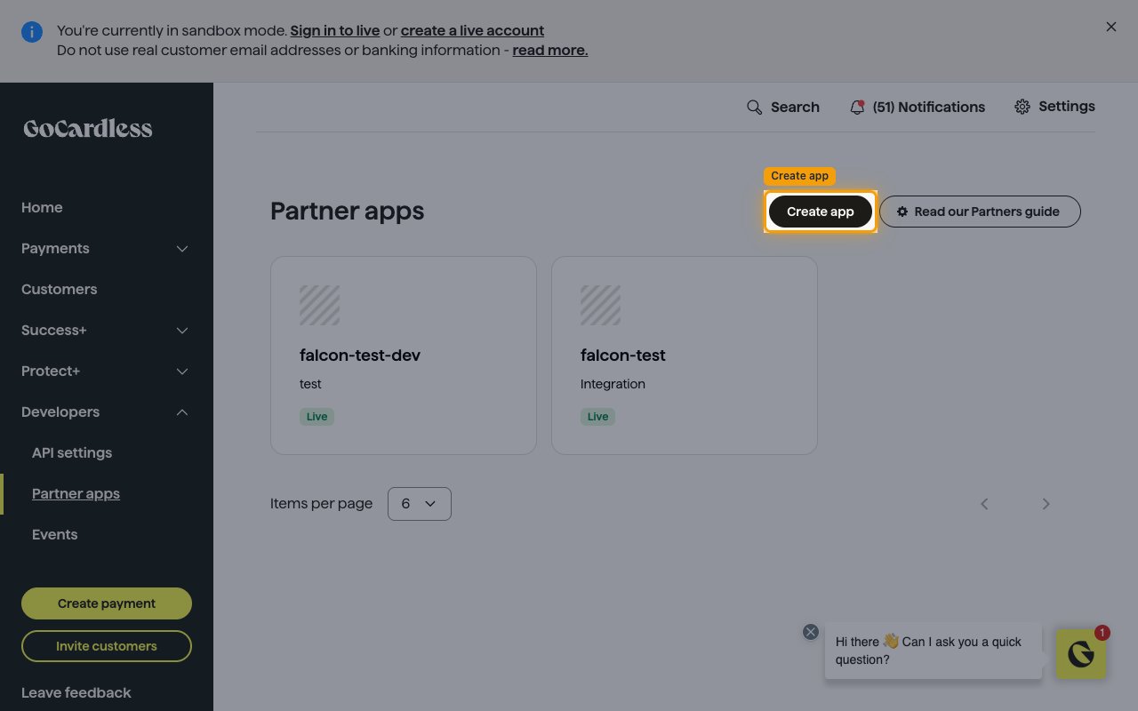This screenshot has height=711, width=1138.
Task: Click the falcon-test striped placeholder logo
Action: 600,305
